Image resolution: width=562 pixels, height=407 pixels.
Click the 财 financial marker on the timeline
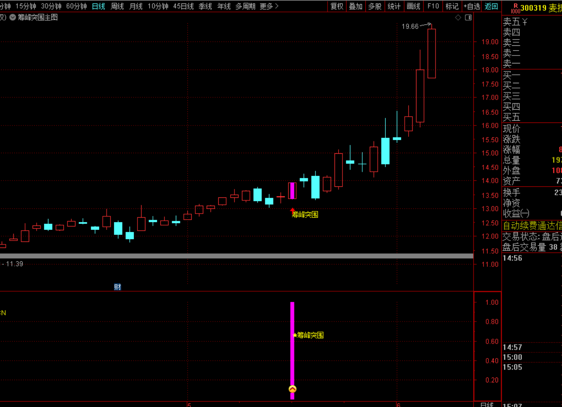click(117, 287)
